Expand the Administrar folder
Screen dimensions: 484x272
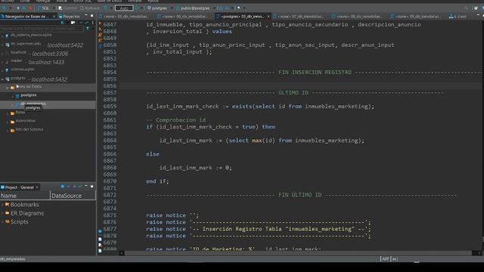point(8,122)
